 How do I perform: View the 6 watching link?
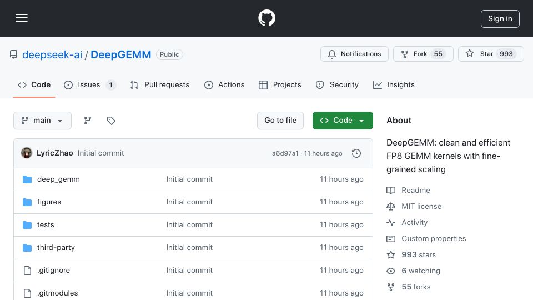click(x=413, y=271)
